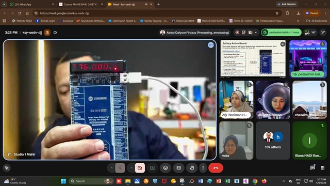
Task: Click the address bar with meet.google.com URL
Action: 156,13
